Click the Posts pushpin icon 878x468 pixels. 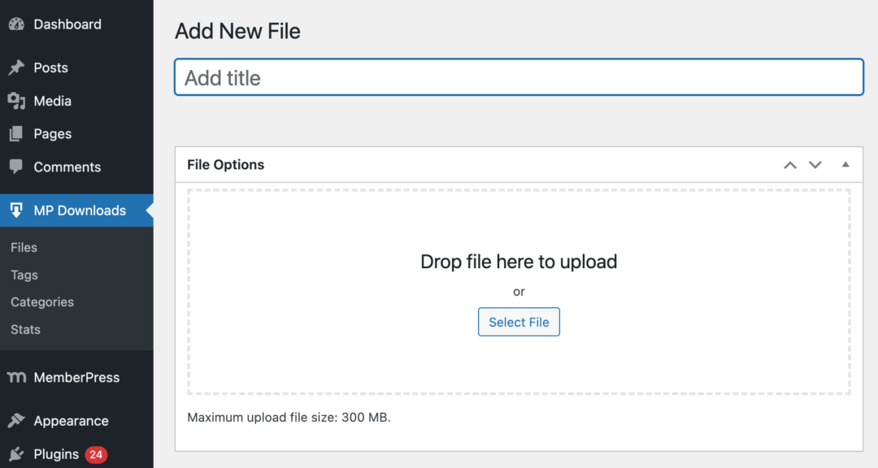16,68
